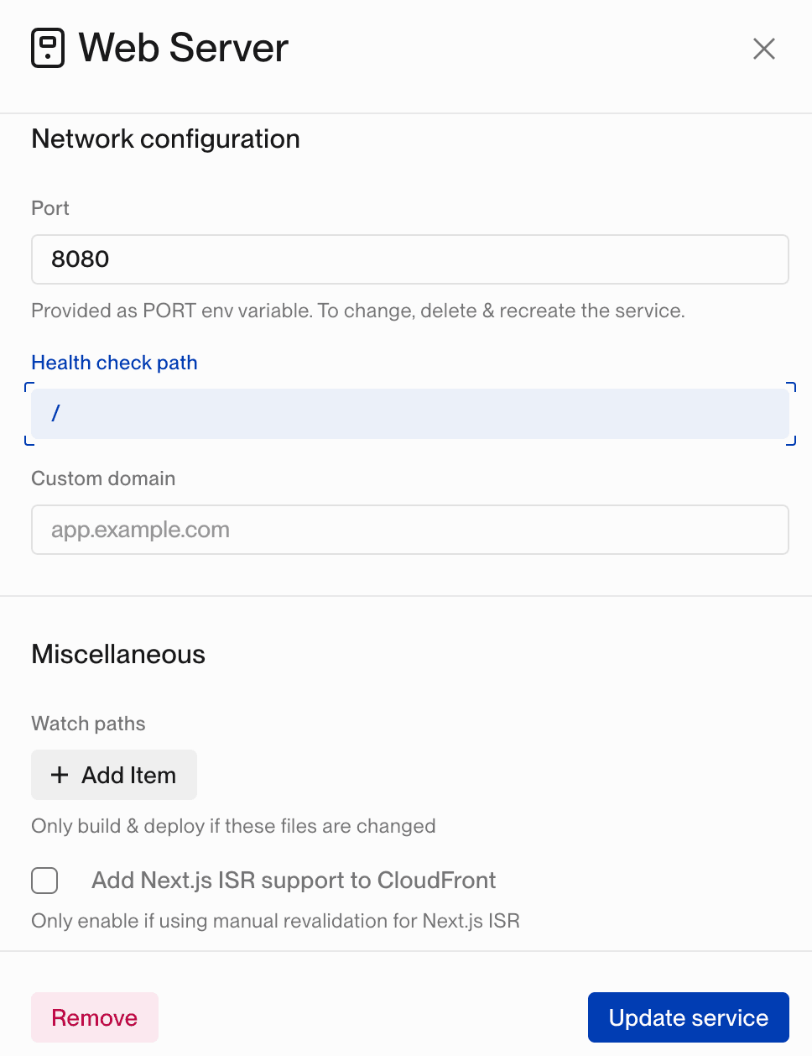Image resolution: width=812 pixels, height=1056 pixels.
Task: Focus the Port field showing 8080
Action: (x=409, y=259)
